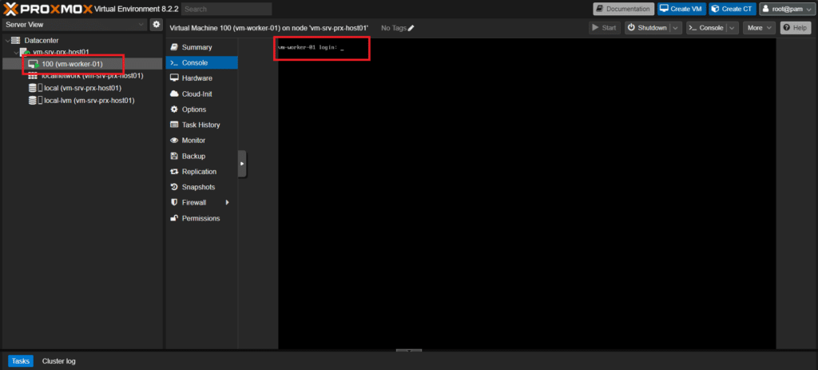The width and height of the screenshot is (818, 370).
Task: Open the Documentation button
Action: (623, 9)
